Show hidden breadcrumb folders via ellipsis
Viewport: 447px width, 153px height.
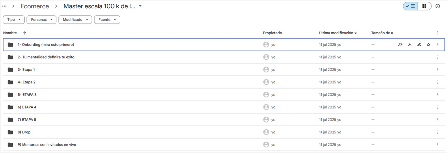(x=4, y=6)
